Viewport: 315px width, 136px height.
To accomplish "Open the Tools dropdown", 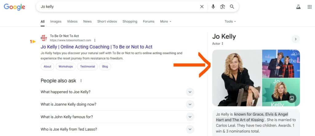I will pos(230,21).
